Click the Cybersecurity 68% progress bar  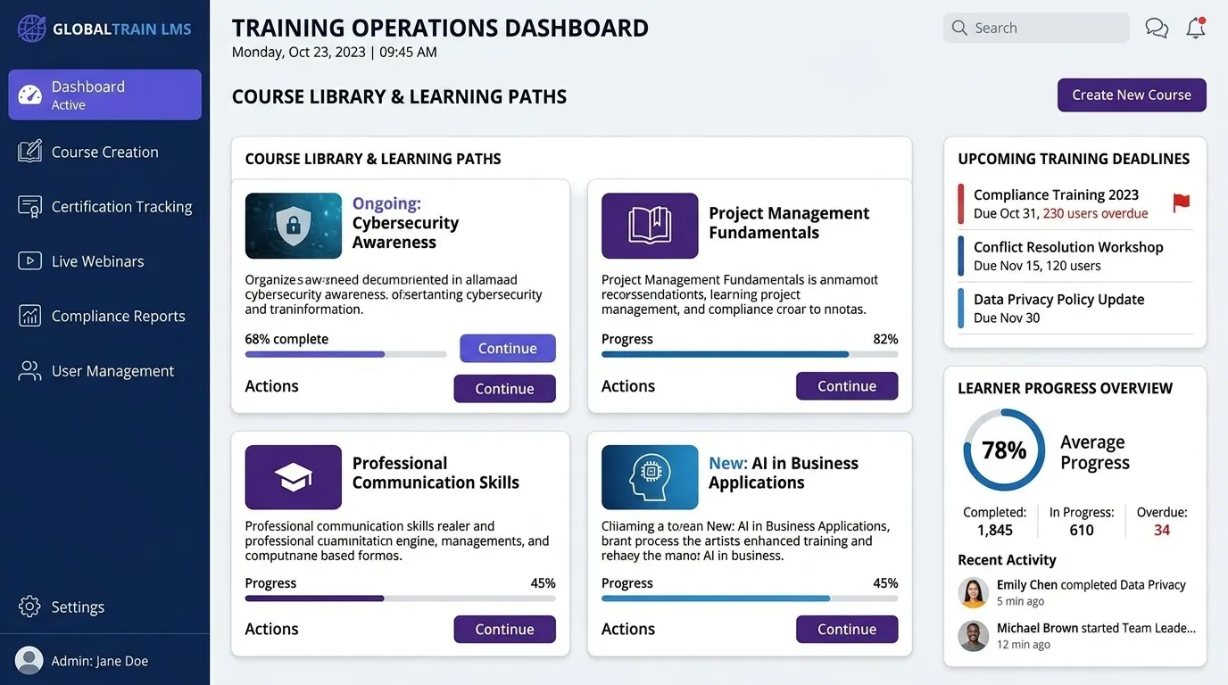coord(345,354)
